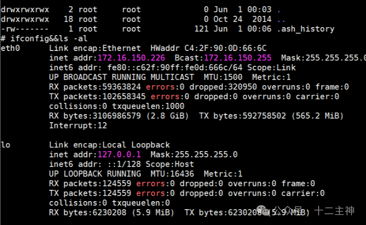Viewport: 366px width, 225px height.
Task: Click the TX packets:102658345 counter
Action: 97,96
